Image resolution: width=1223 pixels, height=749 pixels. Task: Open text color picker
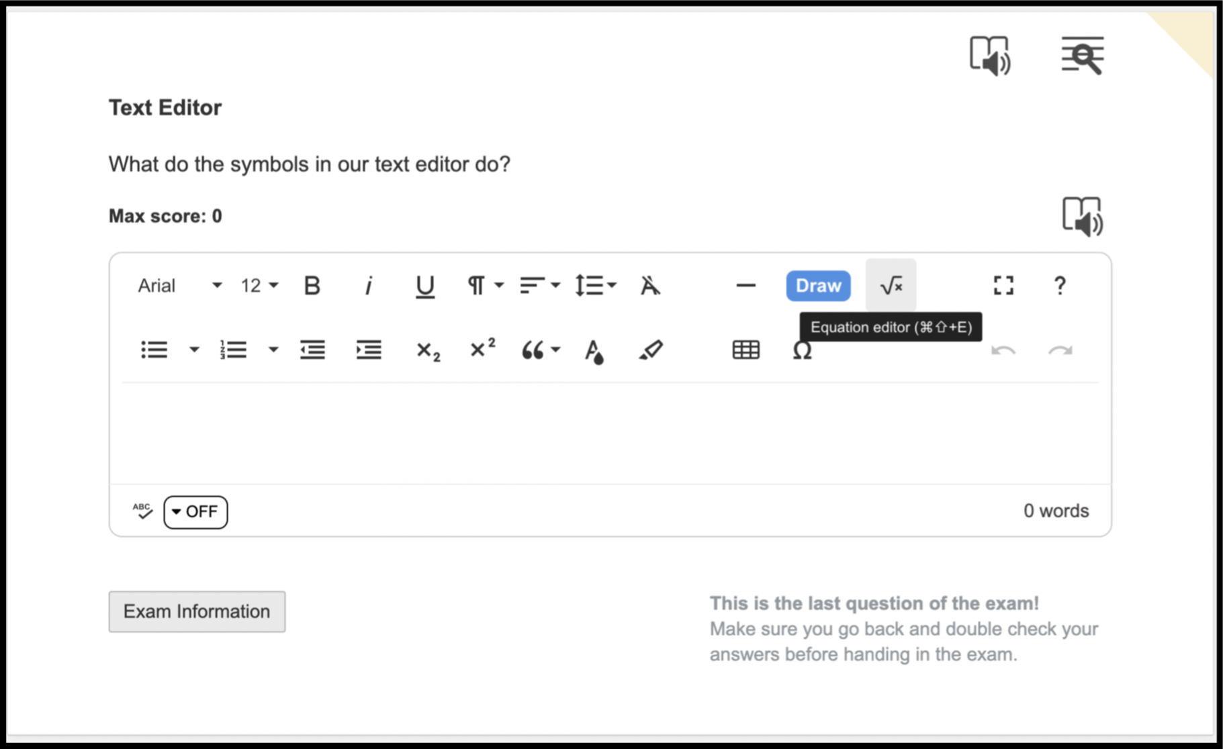(x=594, y=350)
